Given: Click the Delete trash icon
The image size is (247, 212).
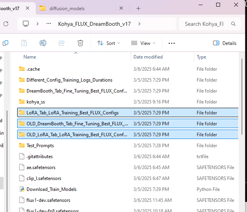Looking at the screenshot, I should coord(80,43).
